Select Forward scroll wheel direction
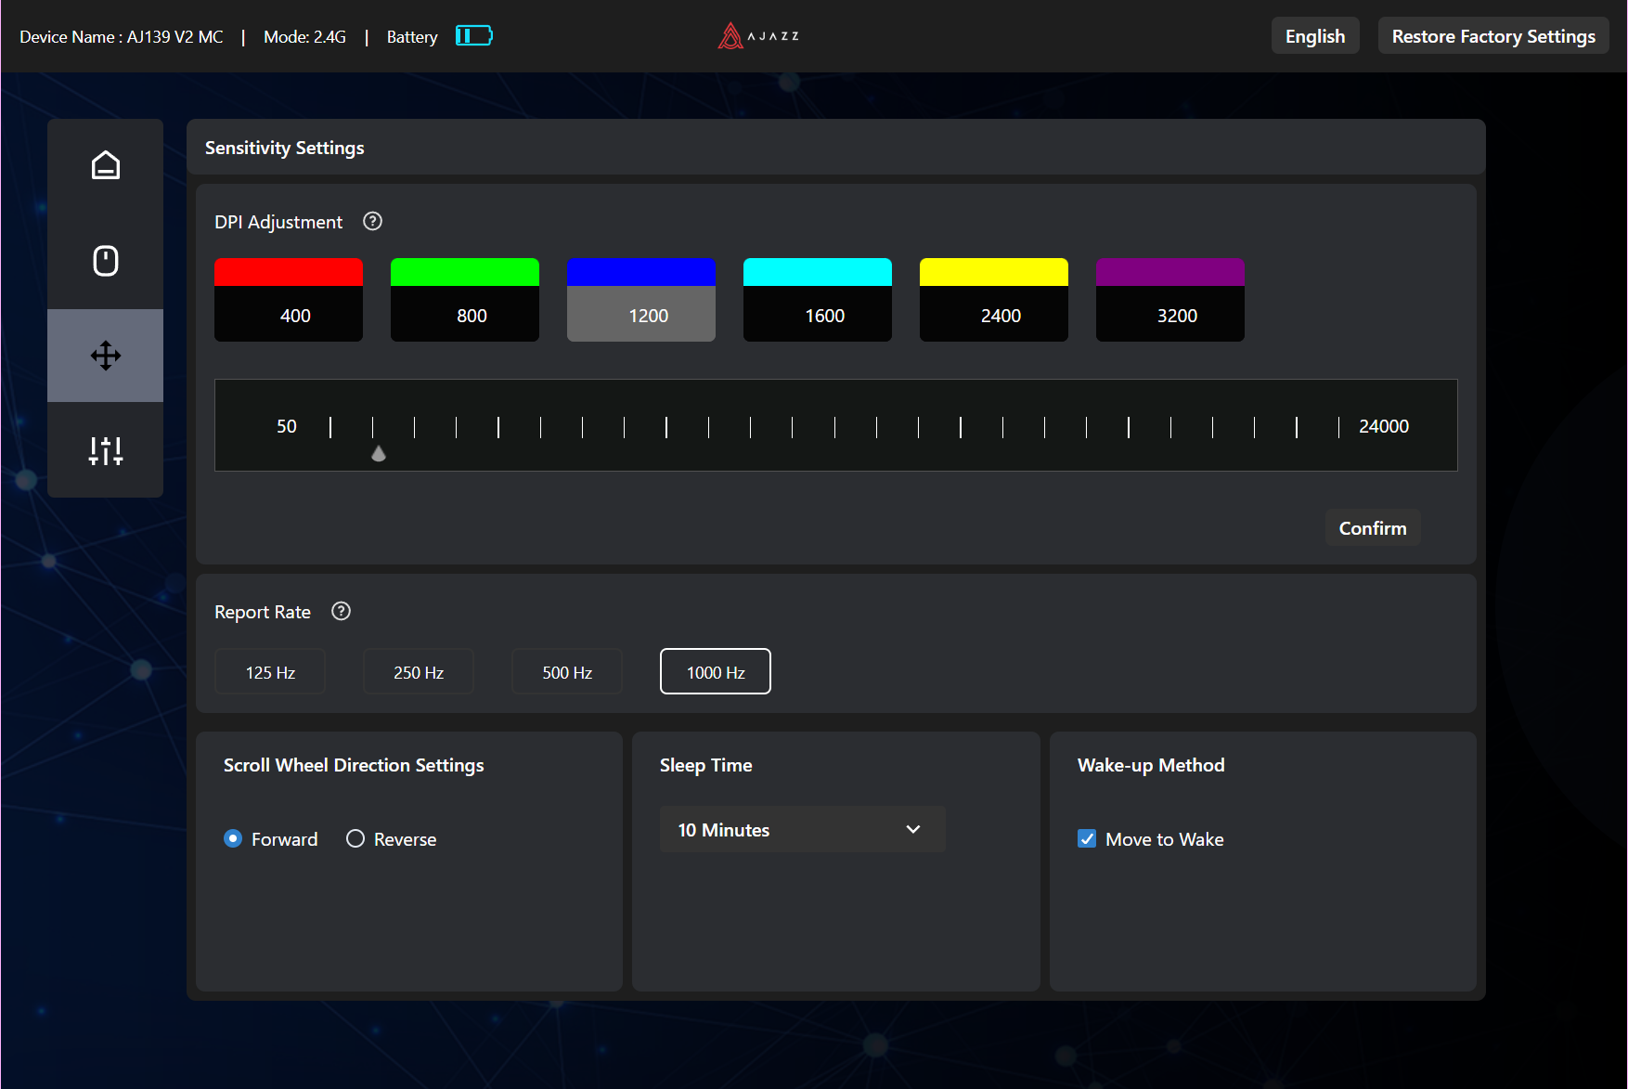The height and width of the screenshot is (1089, 1628). (233, 839)
